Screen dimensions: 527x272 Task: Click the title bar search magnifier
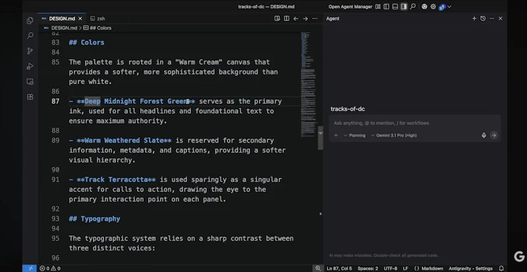pyautogui.click(x=413, y=7)
